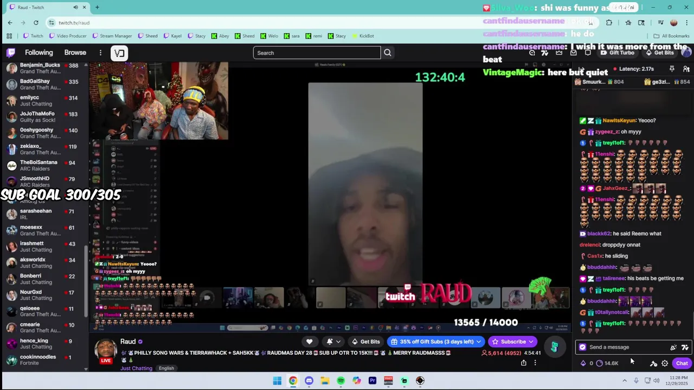Expand the Subscribe button dropdown
694x390 pixels.
click(x=531, y=342)
